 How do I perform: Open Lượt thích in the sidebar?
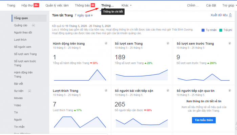pyautogui.click(x=20, y=40)
